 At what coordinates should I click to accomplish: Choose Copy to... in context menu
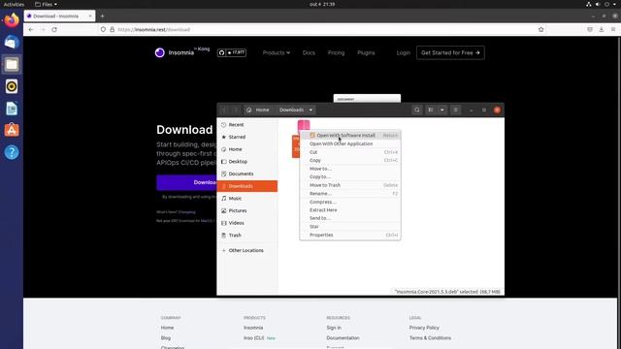pos(350,176)
